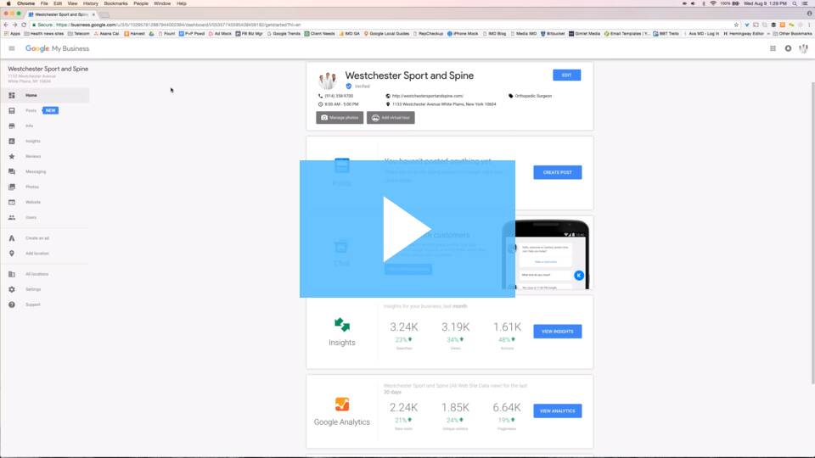Click the 6.64K pageviews statistic
This screenshot has height=458, width=815.
(507, 408)
